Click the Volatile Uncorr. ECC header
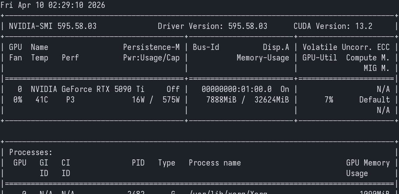Screen dimensions: 399x194 [x=346, y=47]
